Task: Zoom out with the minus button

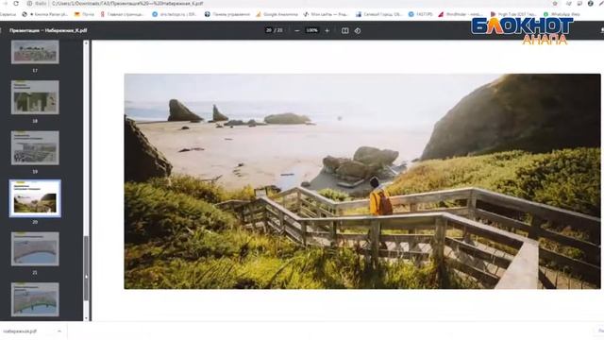Action: click(297, 30)
